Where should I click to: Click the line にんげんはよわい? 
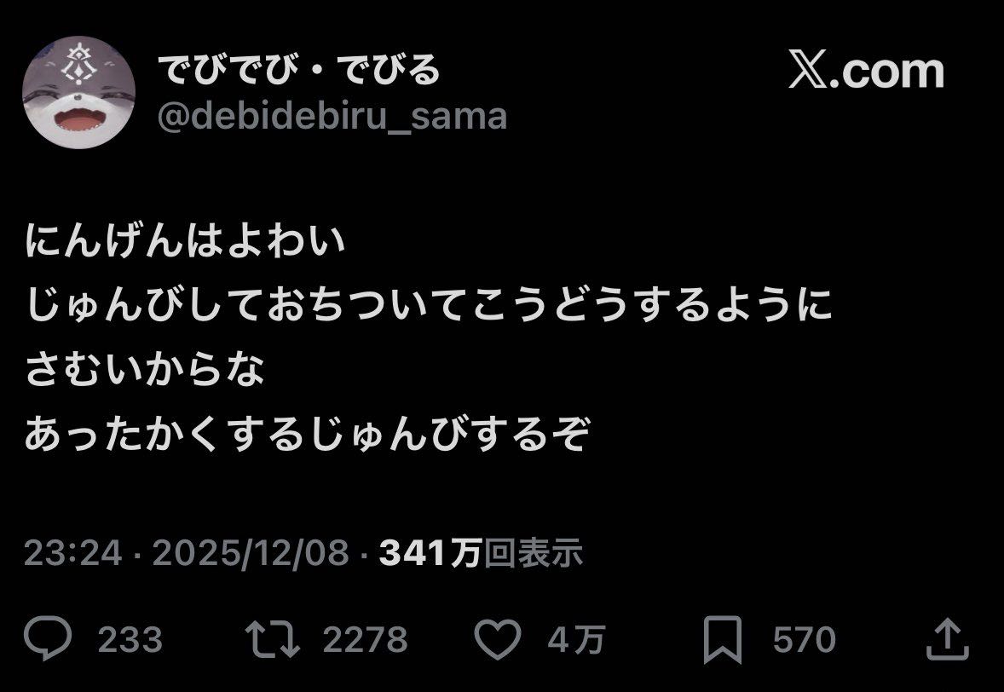[186, 240]
